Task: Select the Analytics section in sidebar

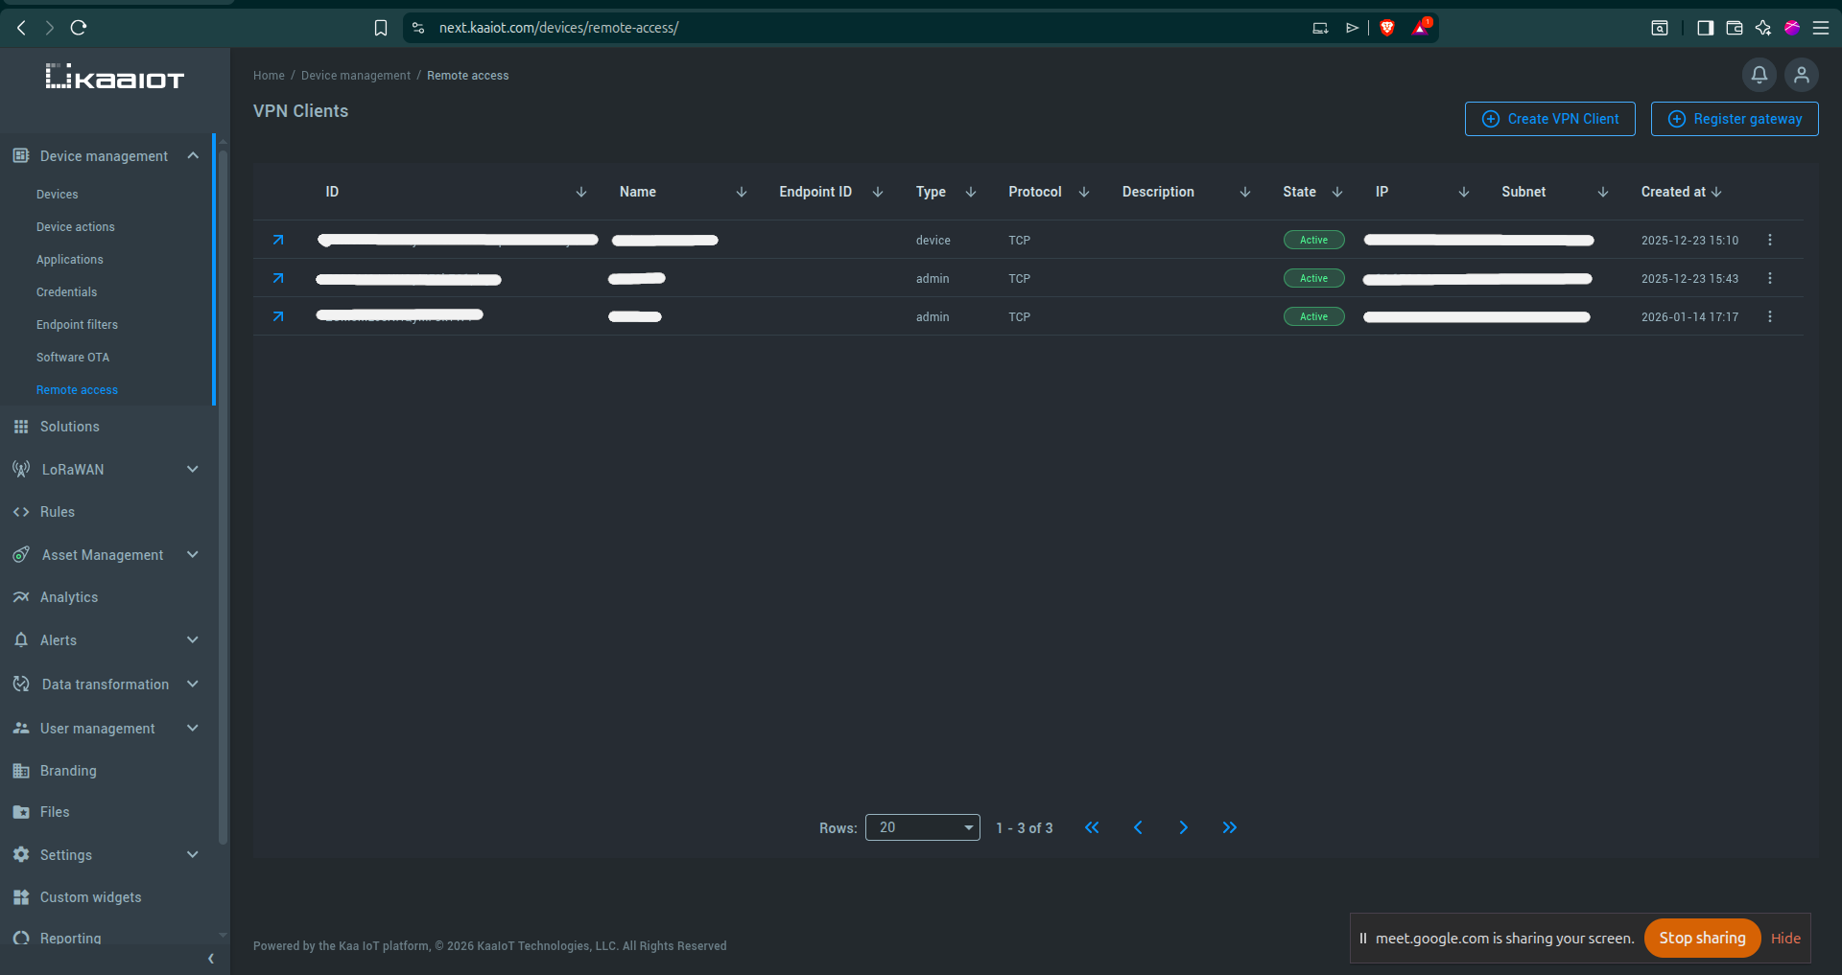Action: coord(68,596)
